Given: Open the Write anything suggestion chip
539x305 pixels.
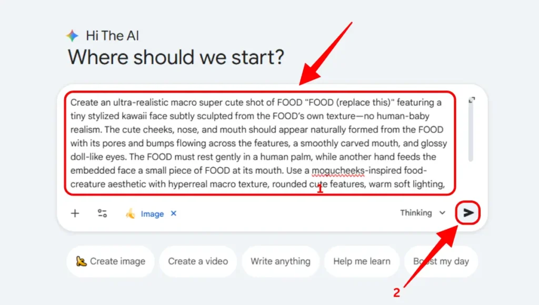Looking at the screenshot, I should [x=281, y=261].
